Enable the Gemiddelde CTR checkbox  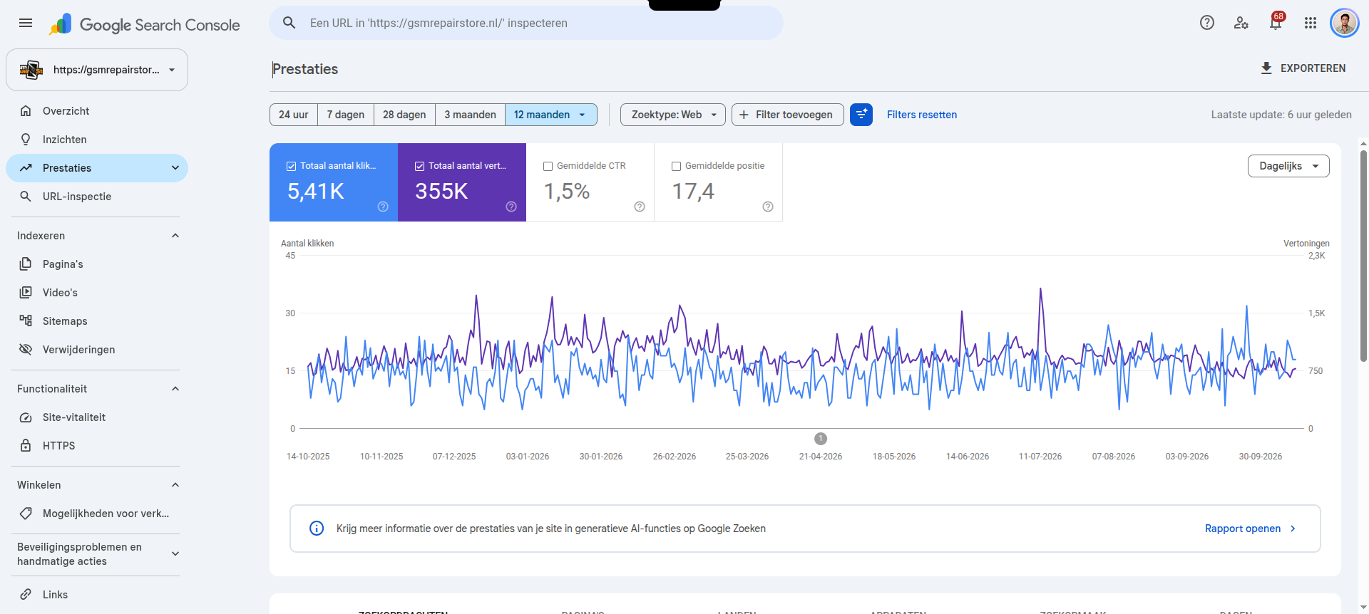pyautogui.click(x=548, y=166)
